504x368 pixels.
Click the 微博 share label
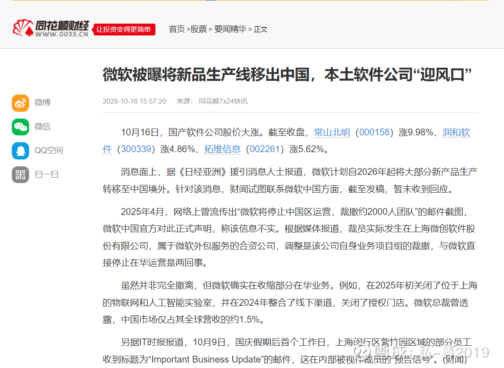coord(42,103)
